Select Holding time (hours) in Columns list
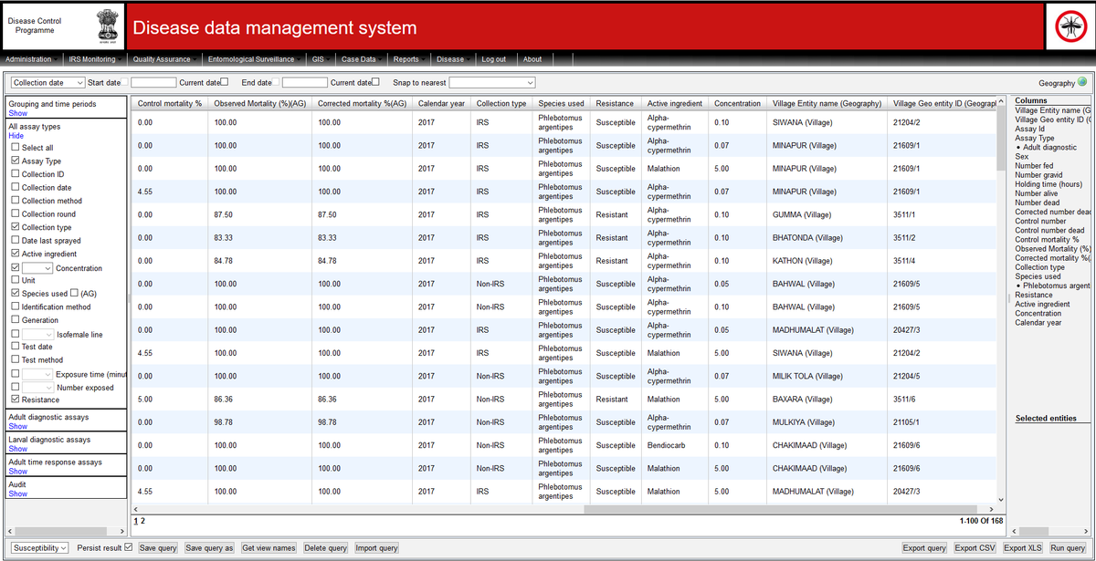The width and height of the screenshot is (1096, 561). [x=1050, y=184]
